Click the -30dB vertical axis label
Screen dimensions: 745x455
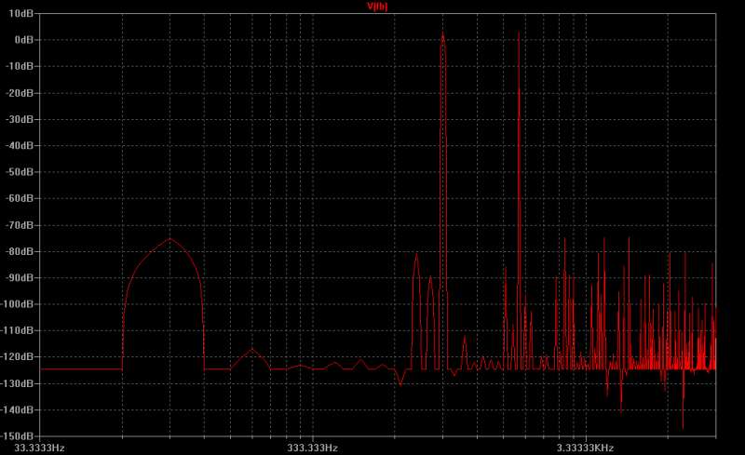pos(20,119)
